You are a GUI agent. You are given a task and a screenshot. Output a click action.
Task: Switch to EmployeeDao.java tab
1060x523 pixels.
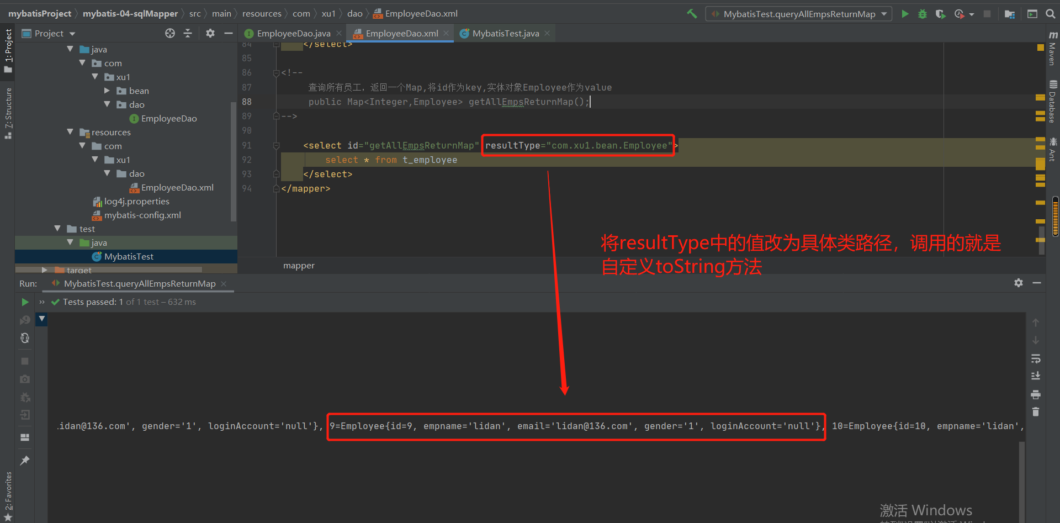pyautogui.click(x=294, y=33)
